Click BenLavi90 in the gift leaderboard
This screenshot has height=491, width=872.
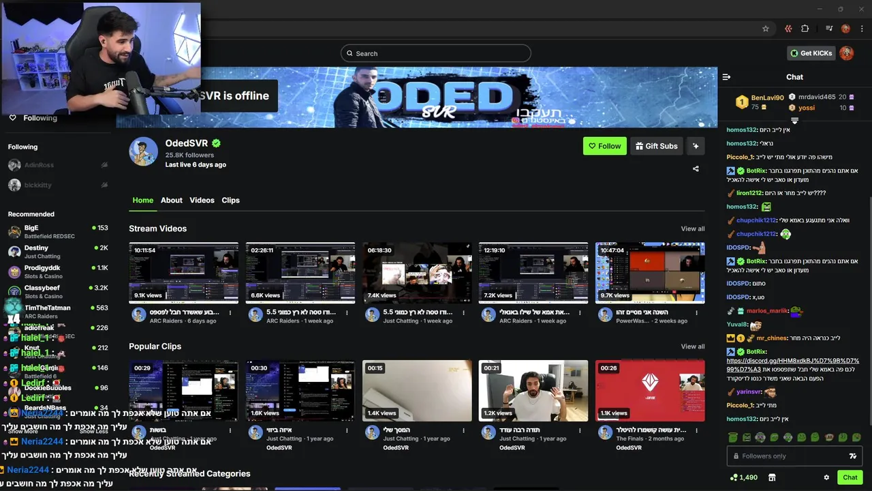tap(767, 98)
